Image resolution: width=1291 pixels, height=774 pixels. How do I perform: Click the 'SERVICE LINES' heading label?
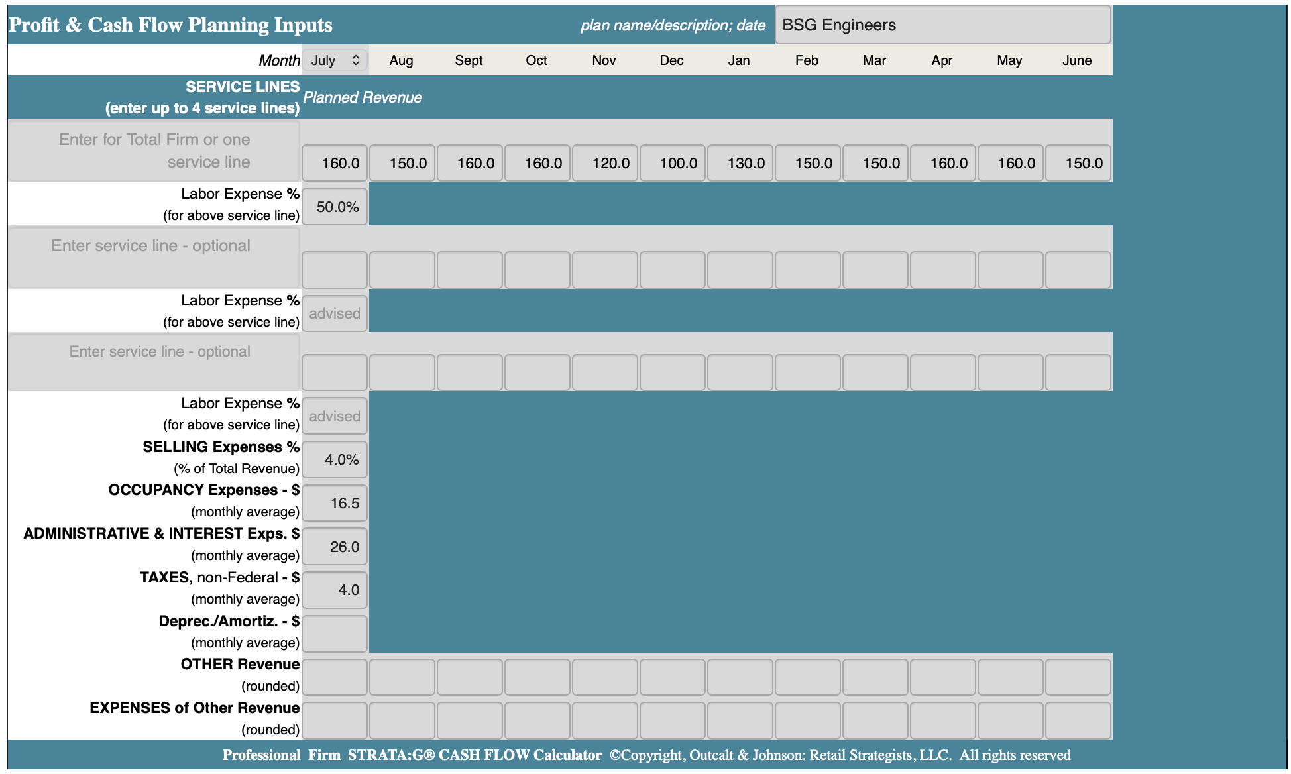coord(243,87)
